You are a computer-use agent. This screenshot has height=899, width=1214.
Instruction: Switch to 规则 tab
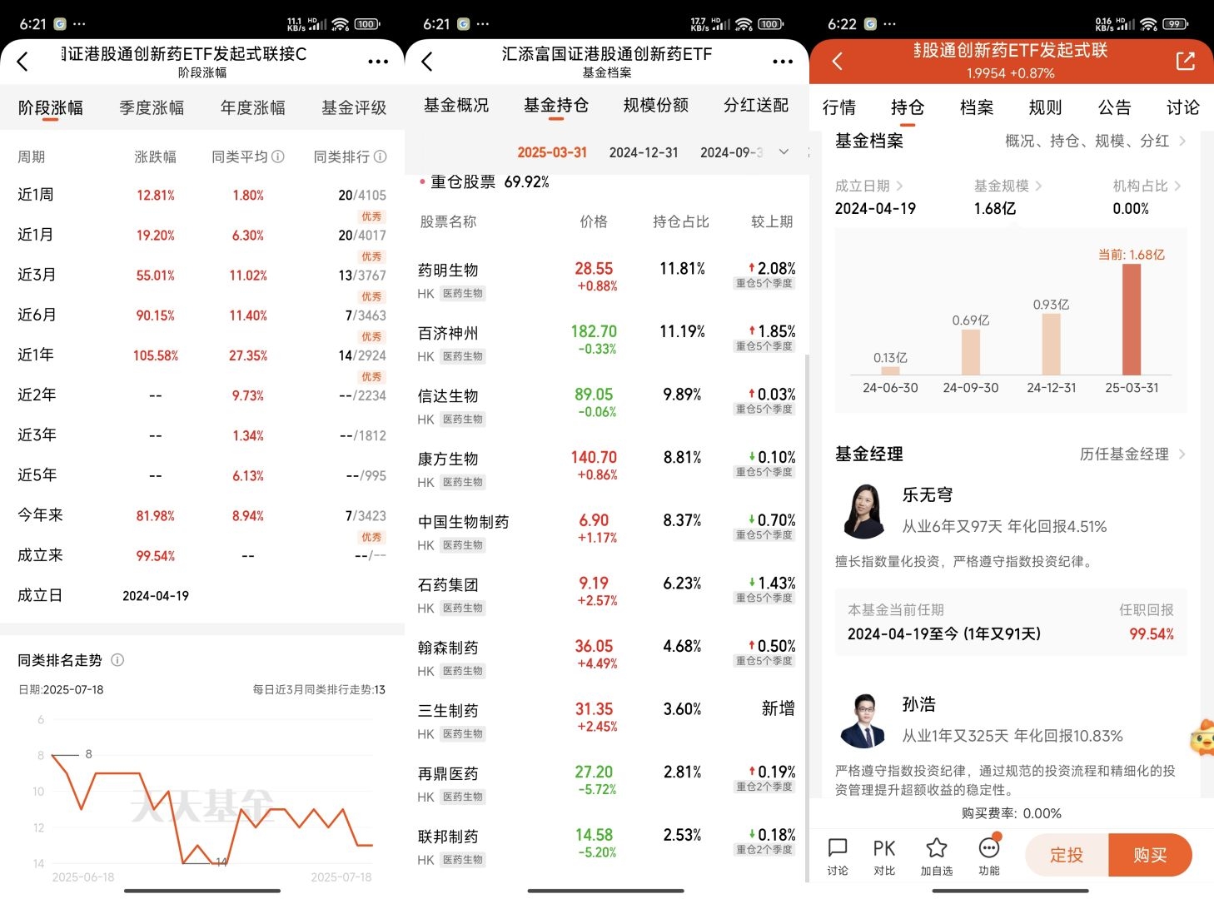point(1045,107)
